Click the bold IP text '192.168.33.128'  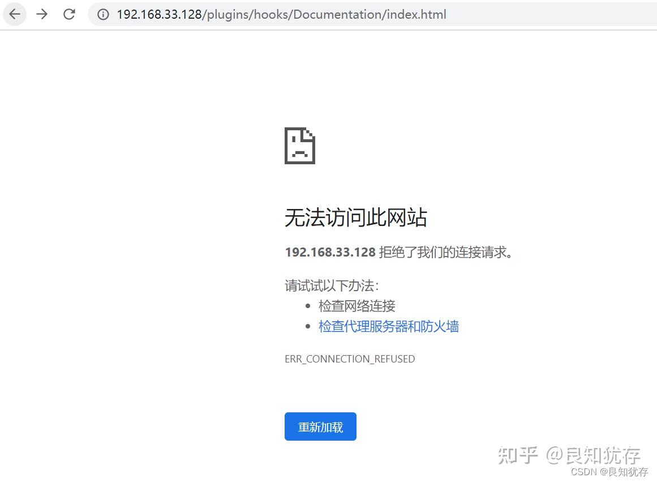pyautogui.click(x=330, y=252)
